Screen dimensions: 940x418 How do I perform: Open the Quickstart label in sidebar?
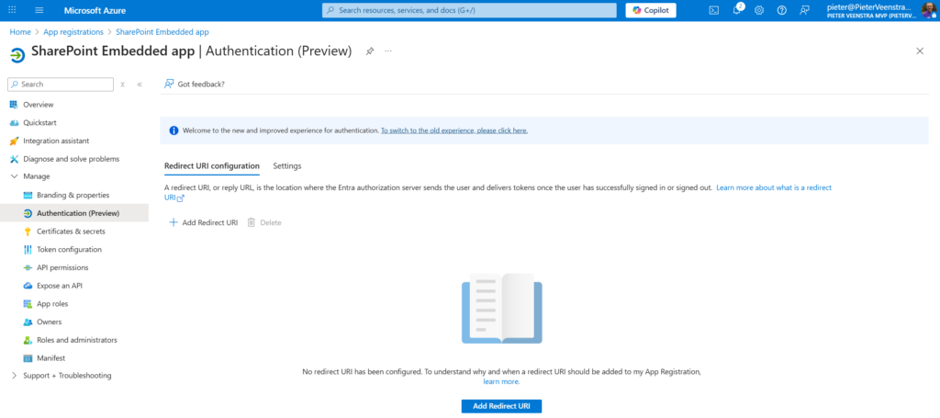[x=40, y=122]
